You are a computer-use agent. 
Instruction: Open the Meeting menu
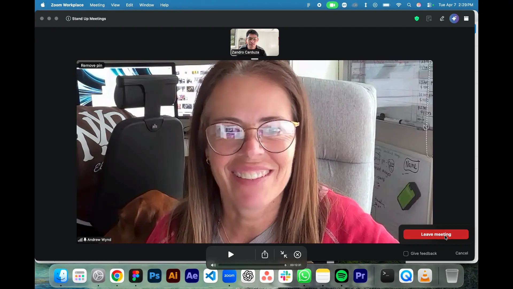[97, 5]
